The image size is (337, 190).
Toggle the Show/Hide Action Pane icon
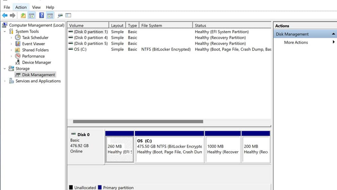tap(50, 15)
